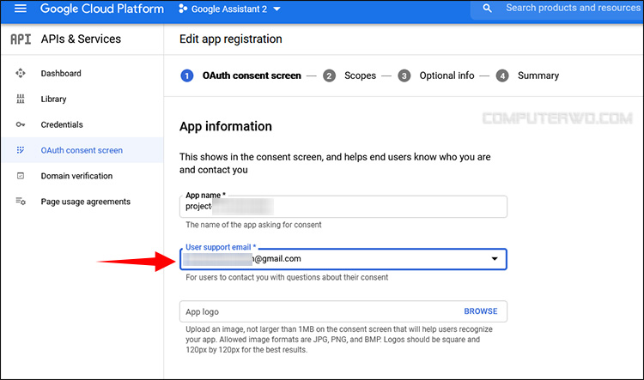Screen dimensions: 644x380
Task: Click 'The name of the app asking for consent' hint
Action: (253, 225)
